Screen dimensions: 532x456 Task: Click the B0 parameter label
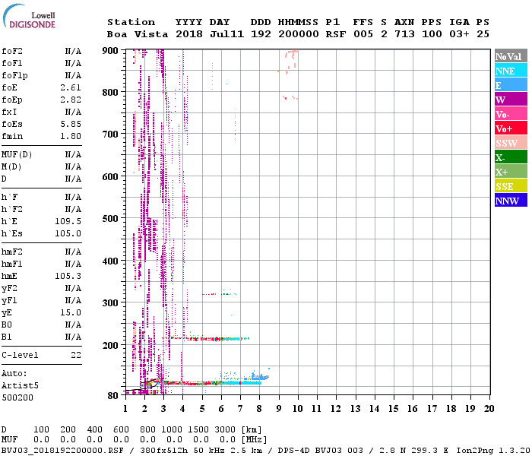(7, 325)
